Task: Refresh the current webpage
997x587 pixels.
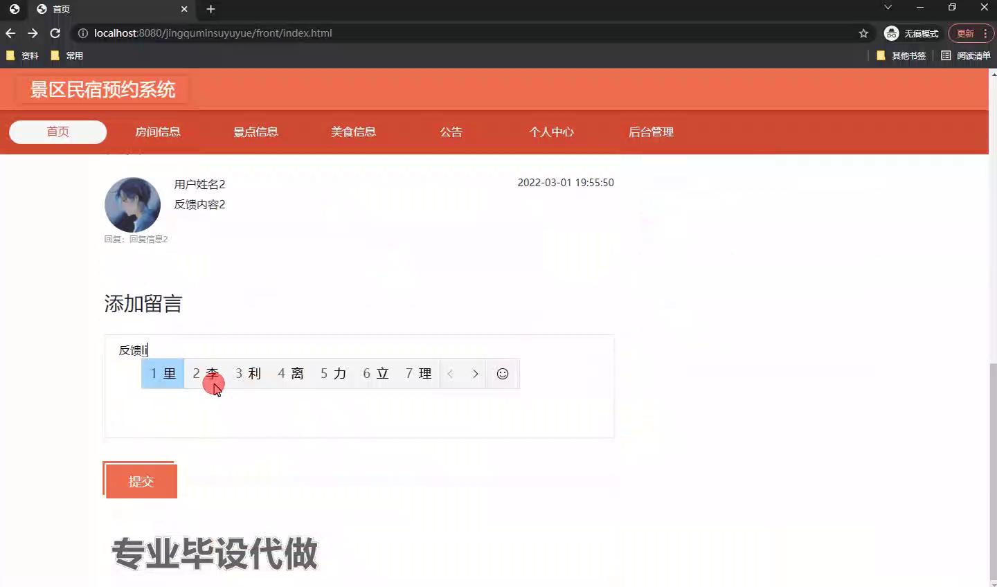Action: click(x=55, y=33)
